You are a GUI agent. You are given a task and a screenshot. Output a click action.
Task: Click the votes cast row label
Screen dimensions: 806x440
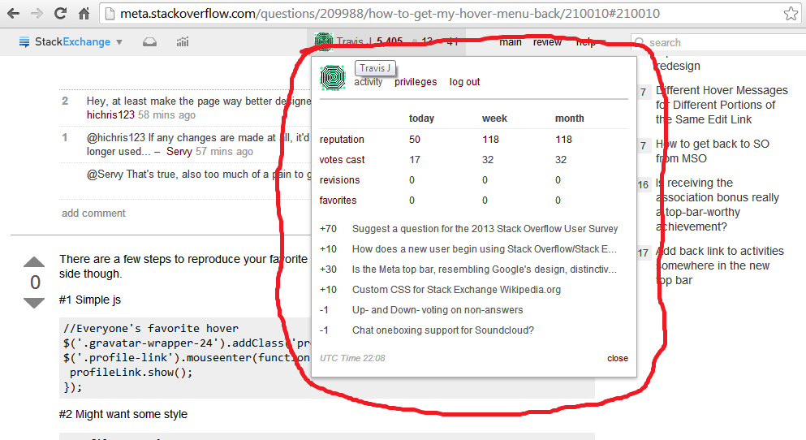[x=342, y=160]
